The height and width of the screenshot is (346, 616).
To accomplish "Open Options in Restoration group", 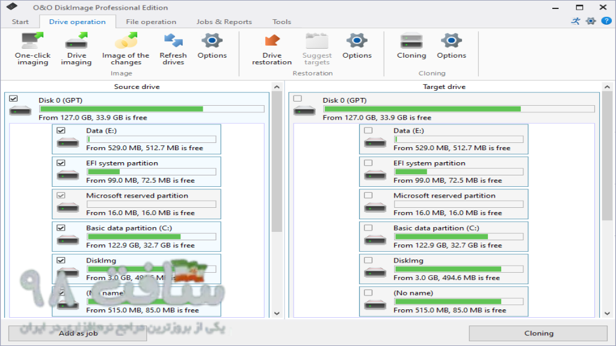I will (357, 46).
